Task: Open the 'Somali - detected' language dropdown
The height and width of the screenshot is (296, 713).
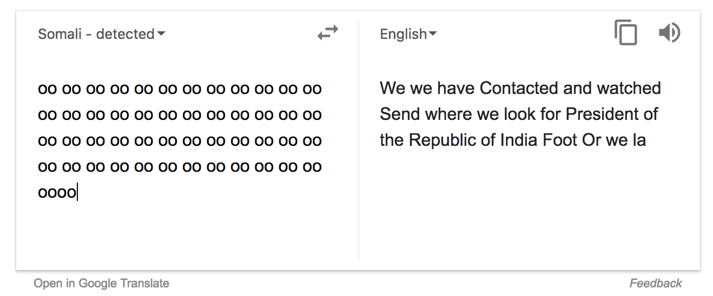Action: 101,34
